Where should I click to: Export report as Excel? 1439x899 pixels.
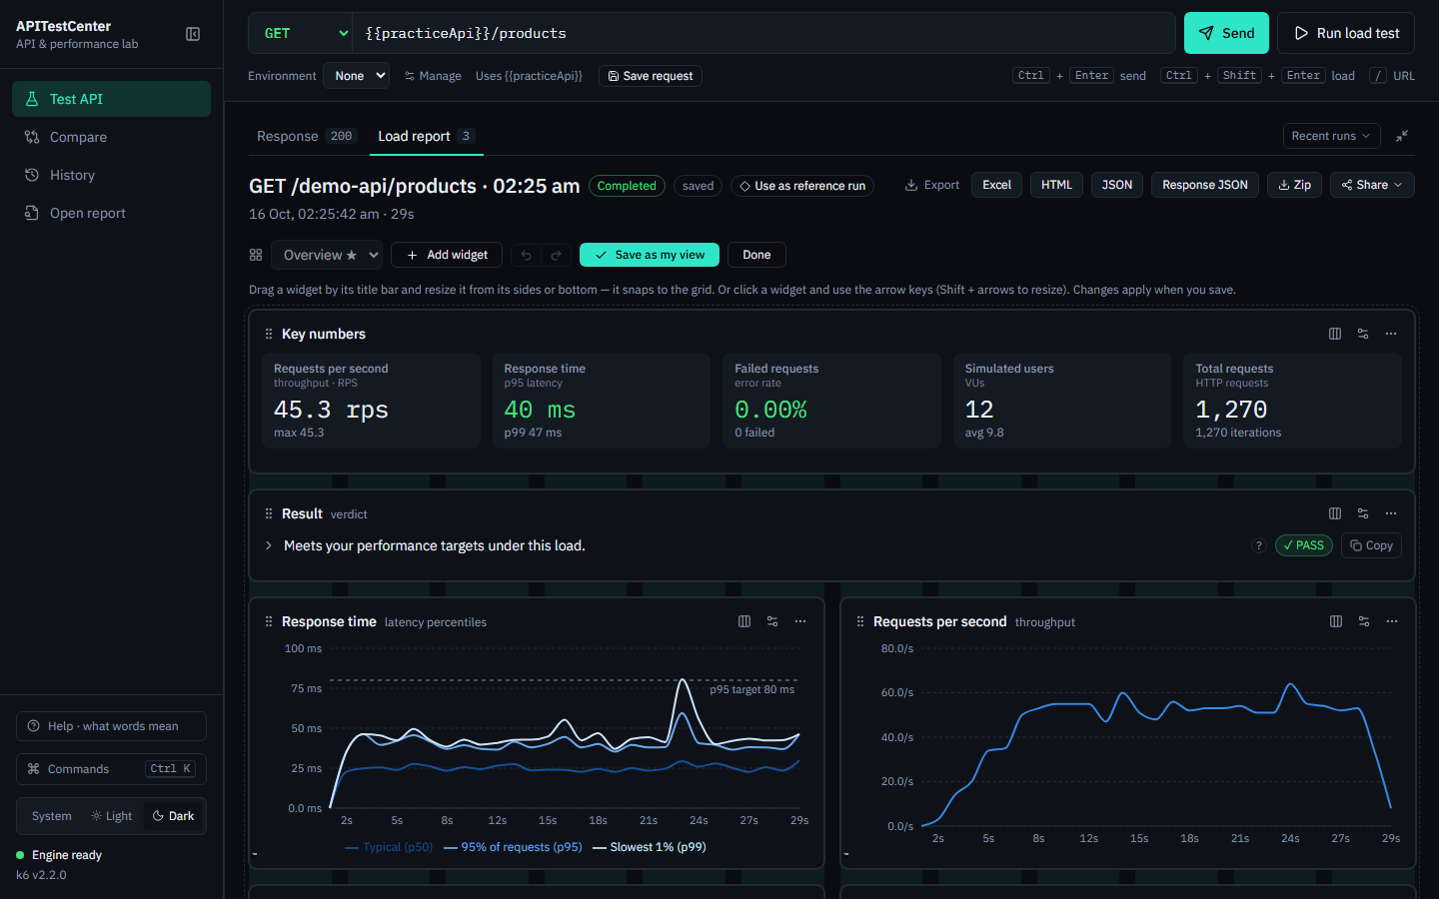point(996,185)
